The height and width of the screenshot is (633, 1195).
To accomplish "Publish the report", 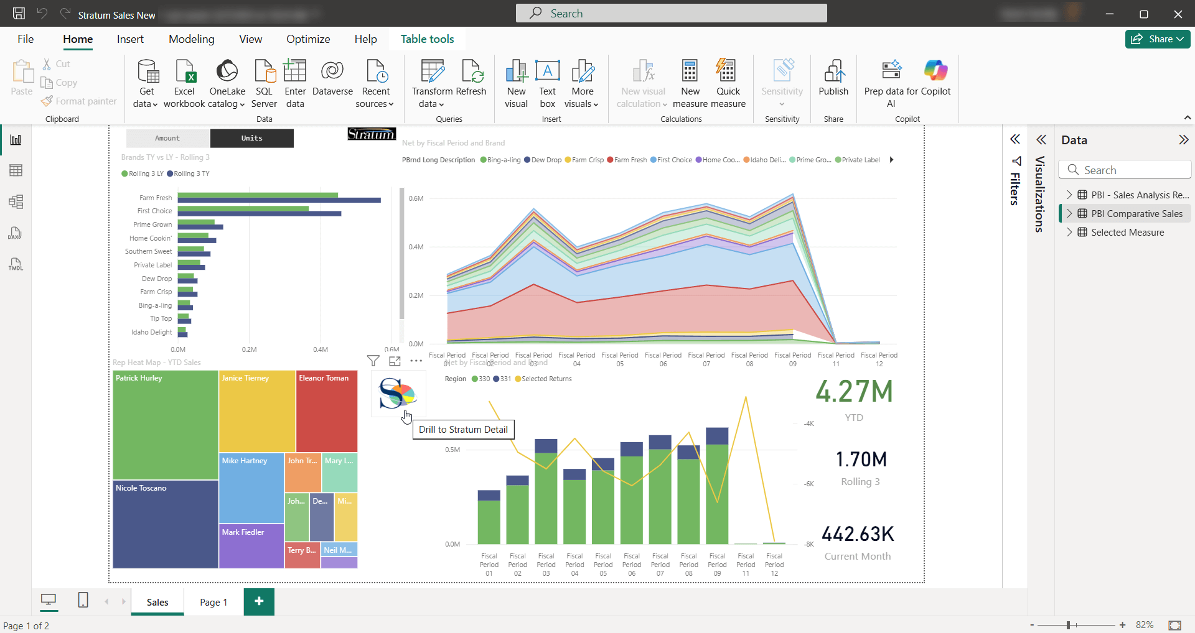I will point(833,78).
